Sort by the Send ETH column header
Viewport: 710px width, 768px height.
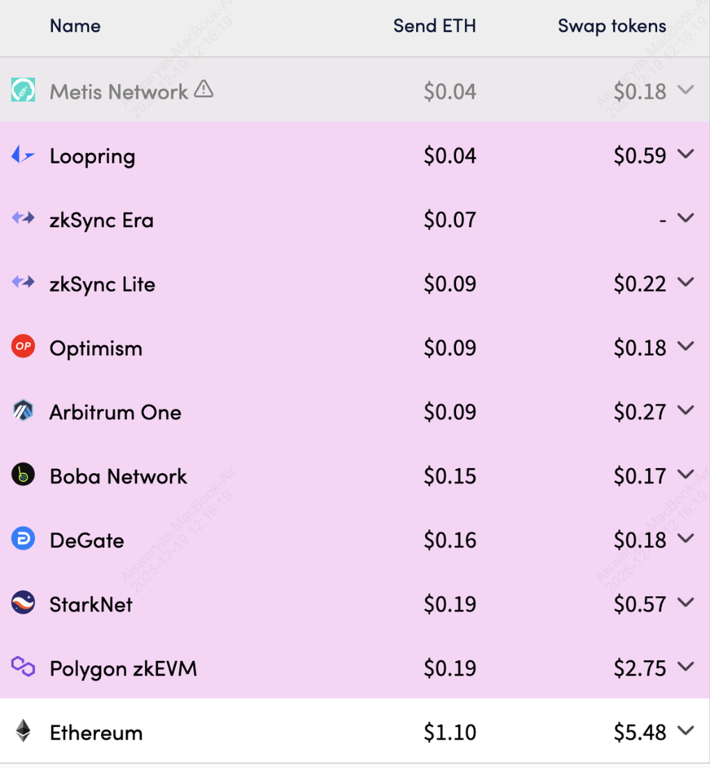pos(434,26)
